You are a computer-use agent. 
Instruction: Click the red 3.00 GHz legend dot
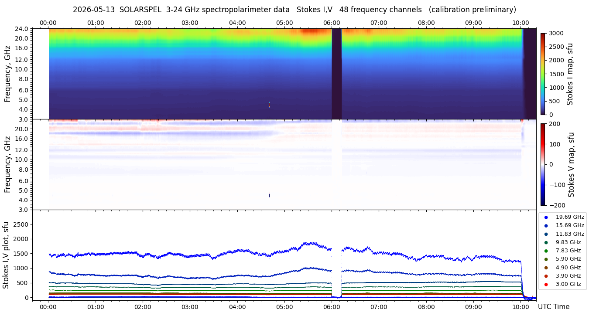tap(546, 284)
